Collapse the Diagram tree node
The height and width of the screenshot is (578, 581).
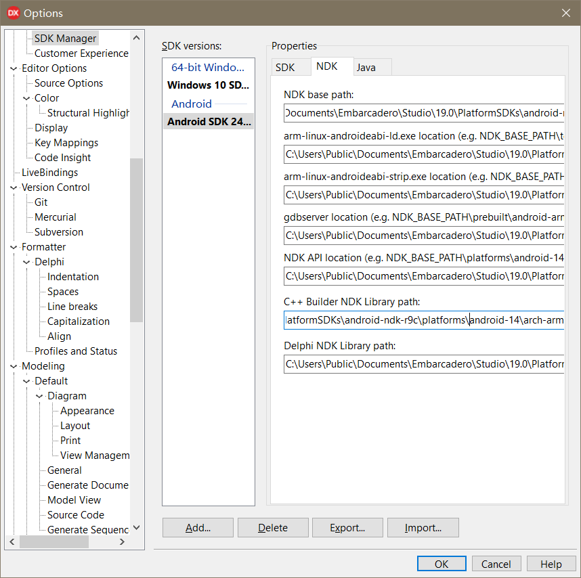tap(39, 396)
